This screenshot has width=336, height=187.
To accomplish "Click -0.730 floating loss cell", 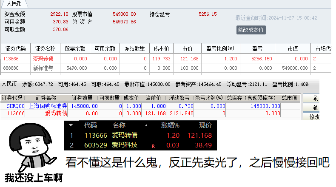I will 184,106.
